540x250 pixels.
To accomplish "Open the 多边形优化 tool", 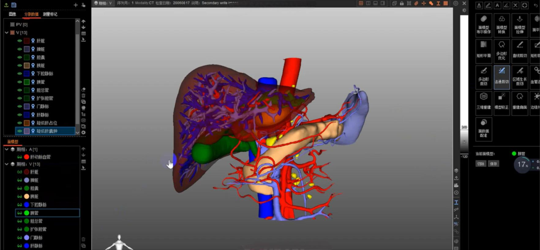I will click(501, 51).
